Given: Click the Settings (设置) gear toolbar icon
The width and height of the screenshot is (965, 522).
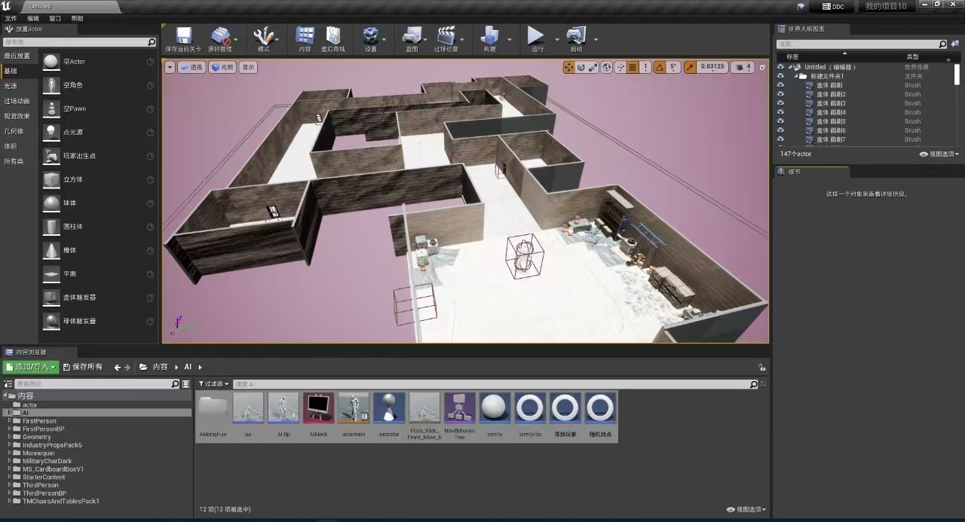Looking at the screenshot, I should (370, 36).
